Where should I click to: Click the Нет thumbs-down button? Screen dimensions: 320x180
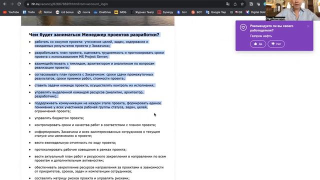[276, 44]
